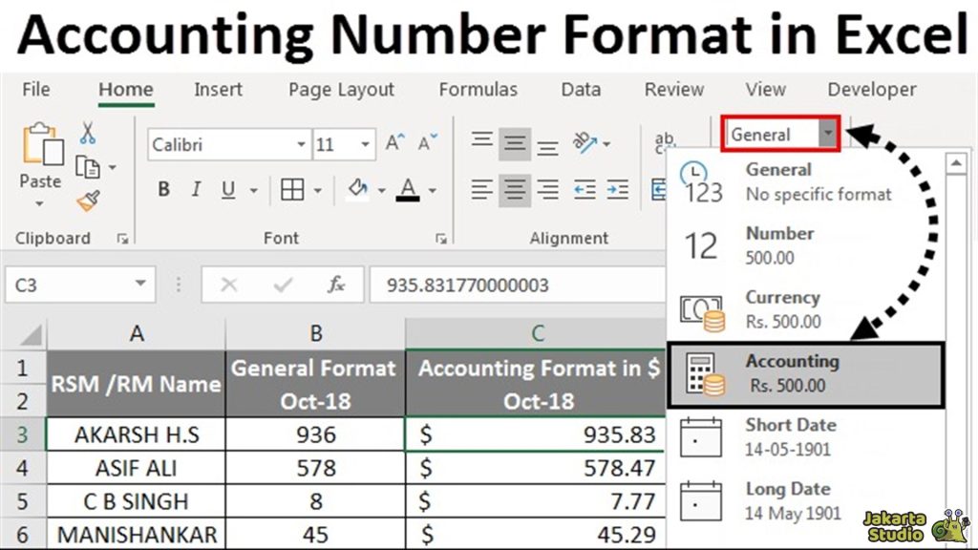Switch to the View tab
Image resolution: width=978 pixels, height=550 pixels.
click(x=765, y=90)
